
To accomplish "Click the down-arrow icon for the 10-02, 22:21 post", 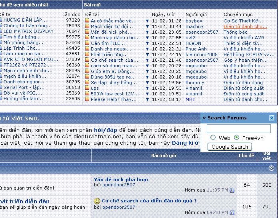I will [147, 49].
